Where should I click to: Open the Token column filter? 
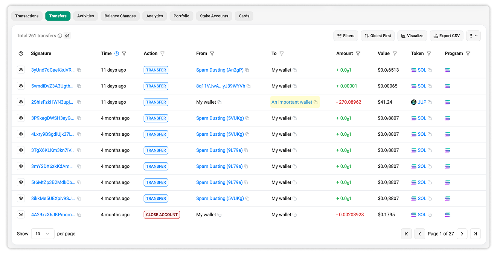(429, 54)
